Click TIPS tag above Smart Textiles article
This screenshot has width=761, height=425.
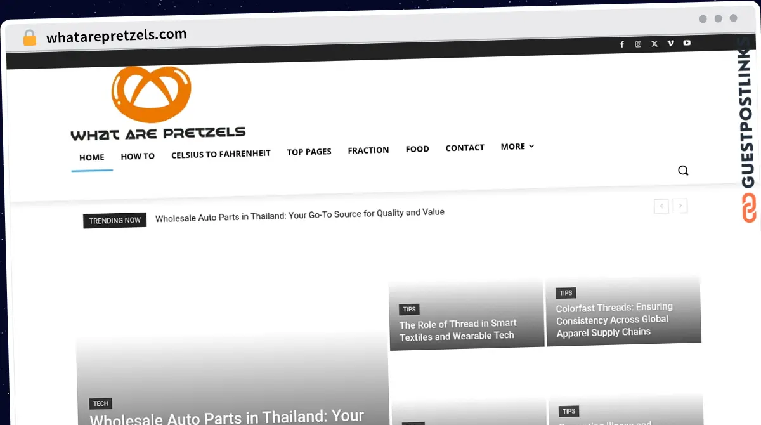point(409,310)
